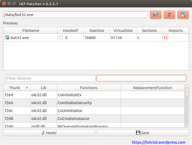
Task: Click the file path field /data/bot32.exe
Action: point(75,15)
